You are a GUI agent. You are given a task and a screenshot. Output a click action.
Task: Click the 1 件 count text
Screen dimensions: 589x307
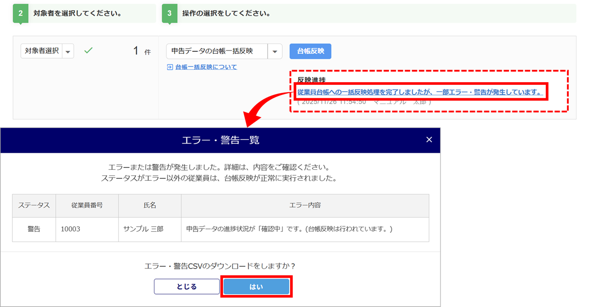tap(142, 51)
